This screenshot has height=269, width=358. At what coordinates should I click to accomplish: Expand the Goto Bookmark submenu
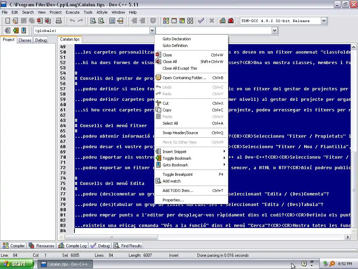[191, 165]
